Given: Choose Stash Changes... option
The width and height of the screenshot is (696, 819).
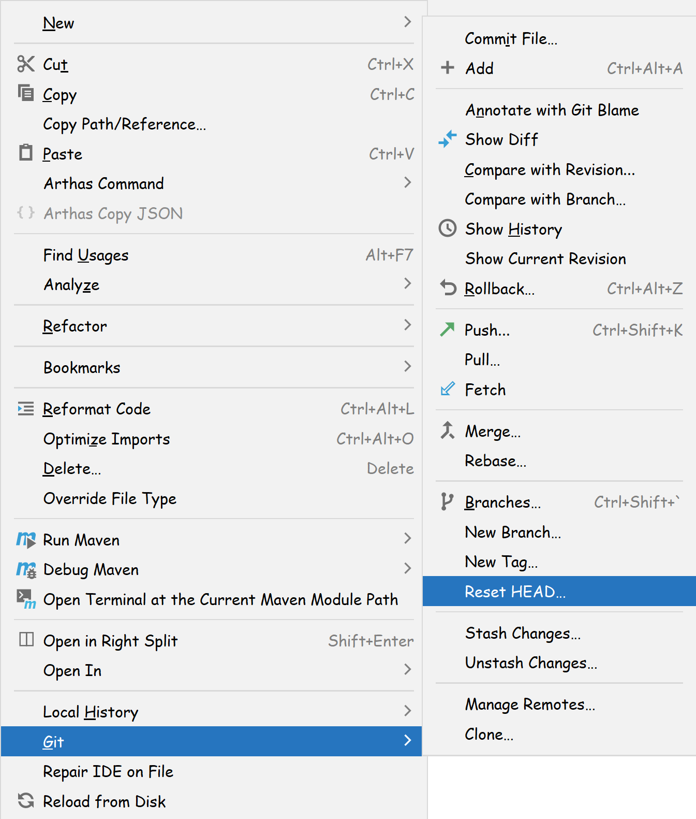Looking at the screenshot, I should click(523, 634).
